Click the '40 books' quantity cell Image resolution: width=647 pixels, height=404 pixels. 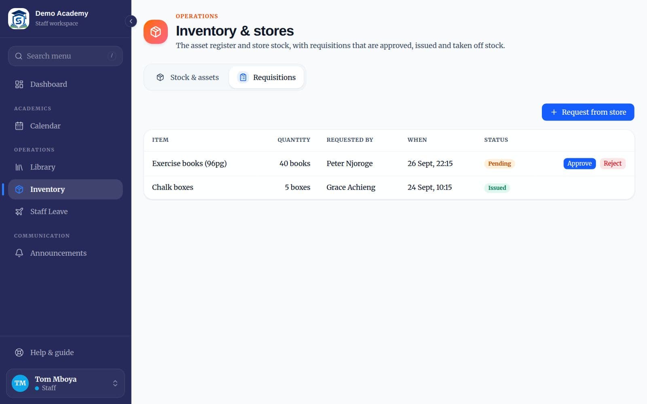tap(295, 164)
